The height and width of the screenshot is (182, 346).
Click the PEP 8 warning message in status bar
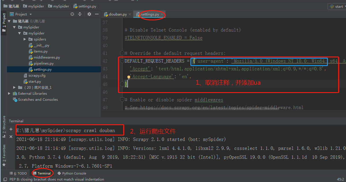point(57,179)
